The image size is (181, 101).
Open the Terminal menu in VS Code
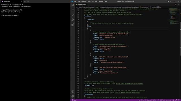point(101,1)
